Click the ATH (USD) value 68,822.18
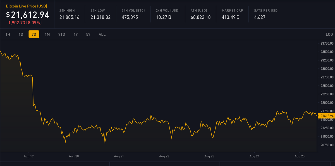Image resolution: width=335 pixels, height=166 pixels. coord(200,17)
